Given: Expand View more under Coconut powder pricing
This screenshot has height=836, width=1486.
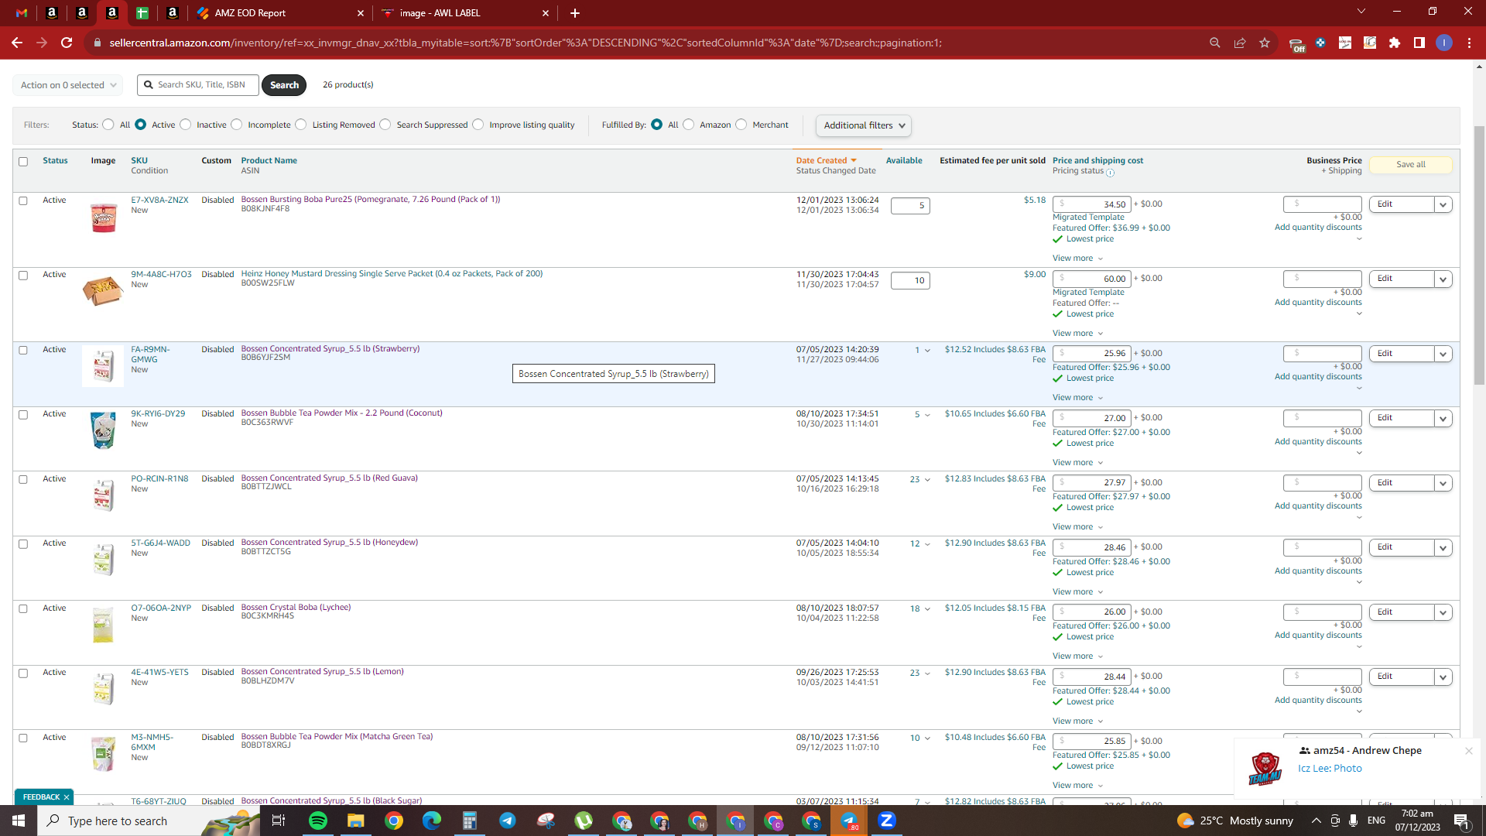Looking at the screenshot, I should coord(1077,463).
